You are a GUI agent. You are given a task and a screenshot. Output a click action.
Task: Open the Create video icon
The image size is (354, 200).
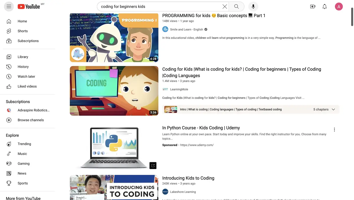click(x=313, y=7)
